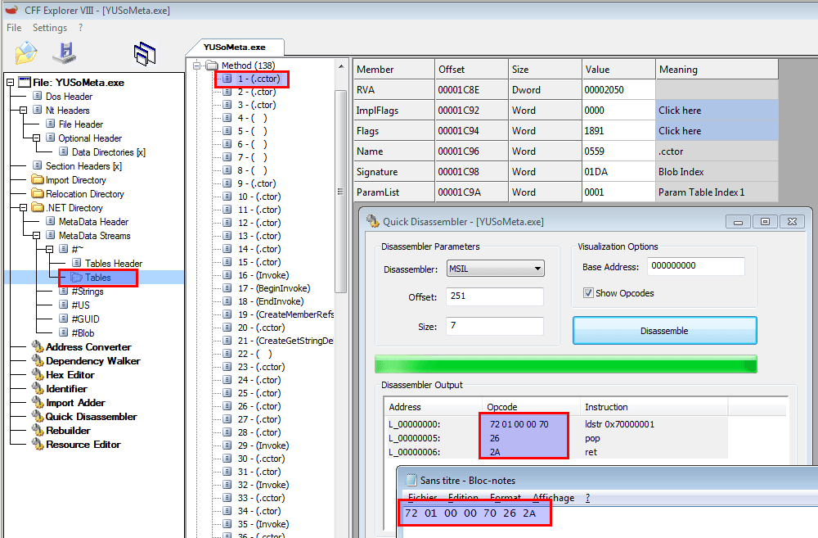This screenshot has height=538, width=818.
Task: Collapse the Method (138) tree node
Action: pos(197,66)
